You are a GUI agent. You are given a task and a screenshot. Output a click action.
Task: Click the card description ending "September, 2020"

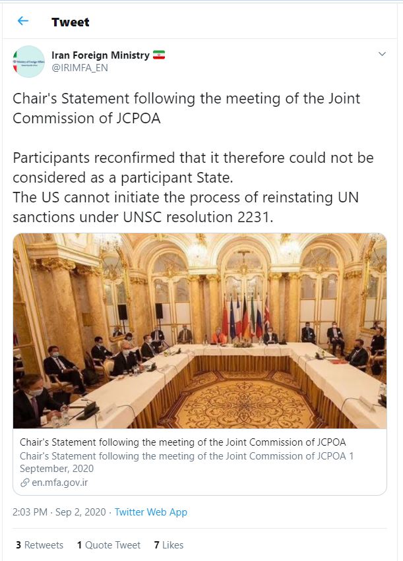[187, 462]
